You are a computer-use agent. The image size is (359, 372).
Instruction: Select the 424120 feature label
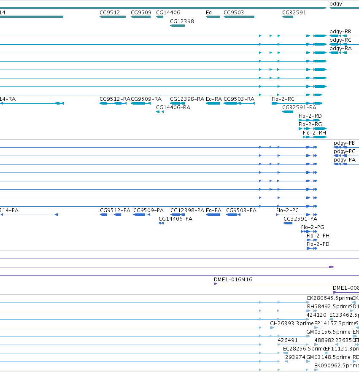pos(316,315)
